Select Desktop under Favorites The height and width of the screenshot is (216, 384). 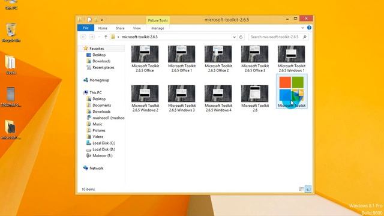point(99,55)
